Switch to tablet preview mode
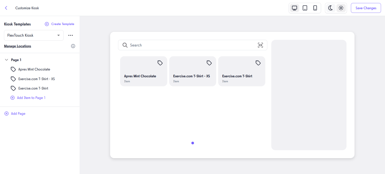385x174 pixels. [305, 8]
